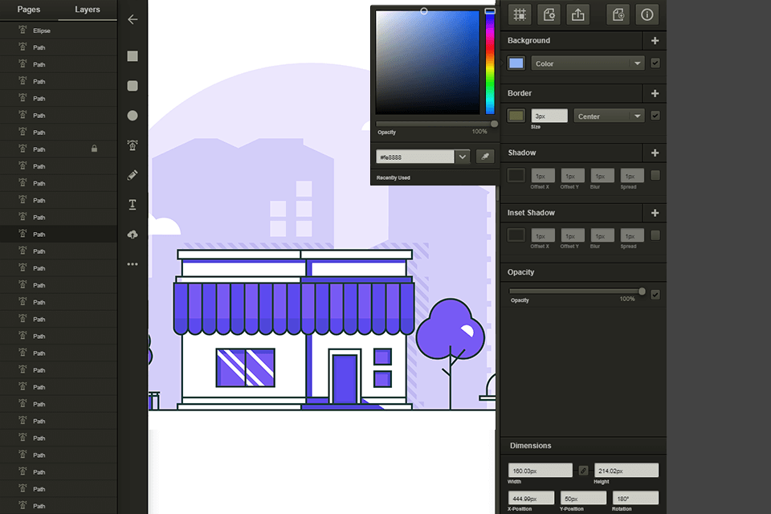The image size is (771, 514).
Task: Pick a color with the eyedropper
Action: tap(485, 157)
